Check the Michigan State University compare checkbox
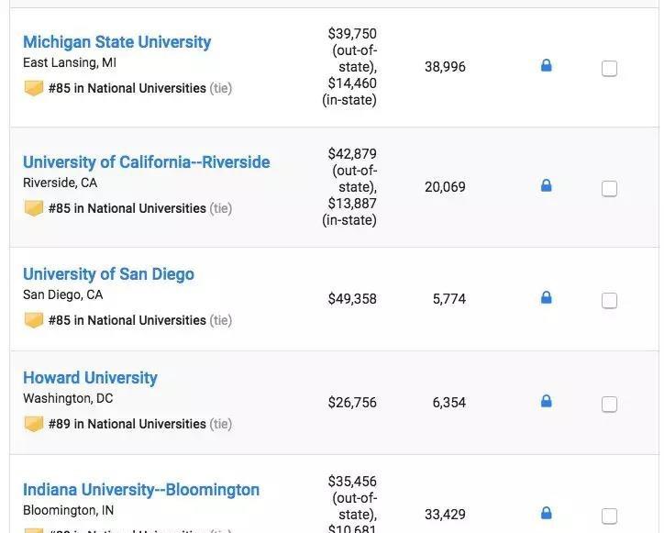 click(x=609, y=69)
